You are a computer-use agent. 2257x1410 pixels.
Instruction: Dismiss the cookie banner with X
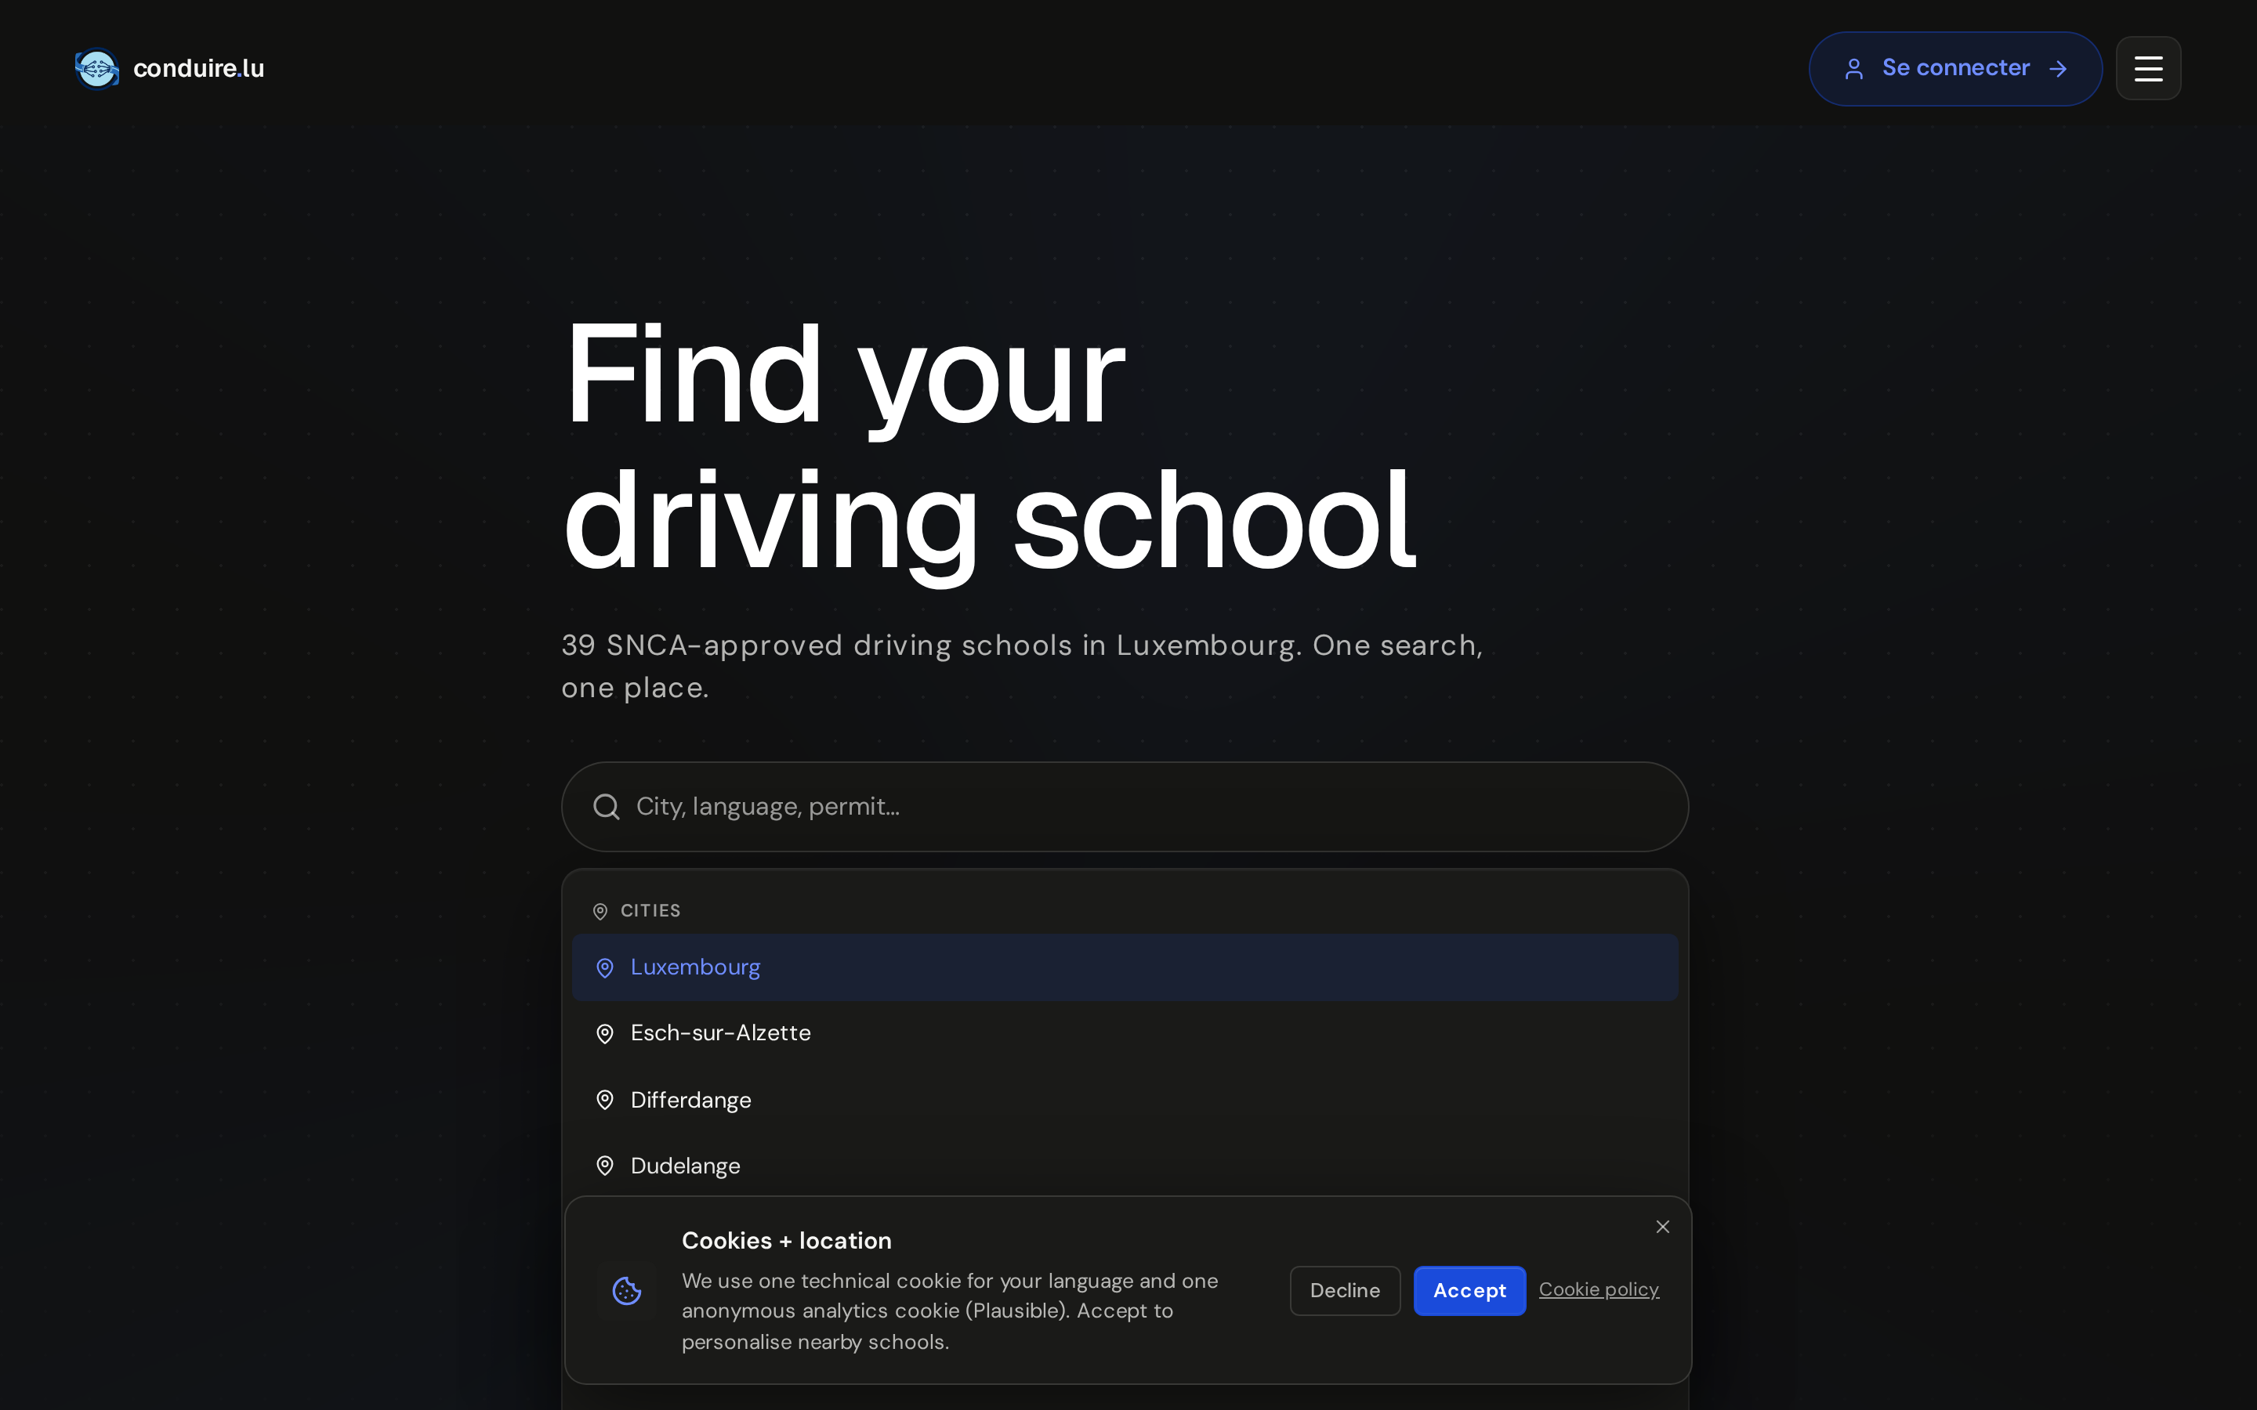point(1662,1226)
